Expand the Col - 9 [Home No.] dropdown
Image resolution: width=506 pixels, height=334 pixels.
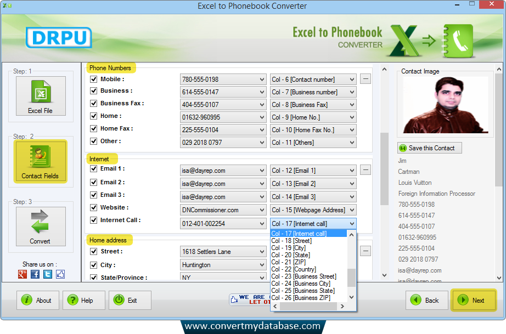(313, 117)
